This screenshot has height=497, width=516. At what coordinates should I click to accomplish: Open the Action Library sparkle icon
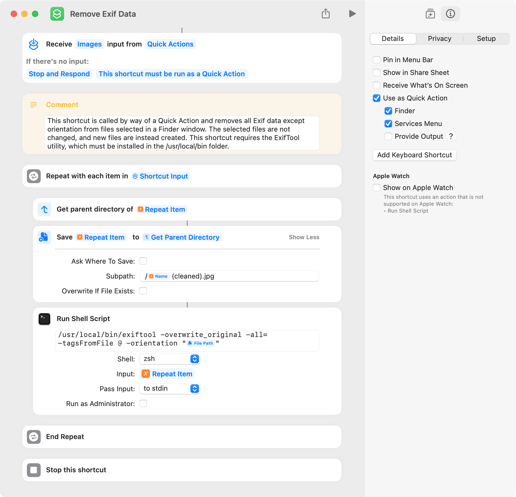pos(430,14)
